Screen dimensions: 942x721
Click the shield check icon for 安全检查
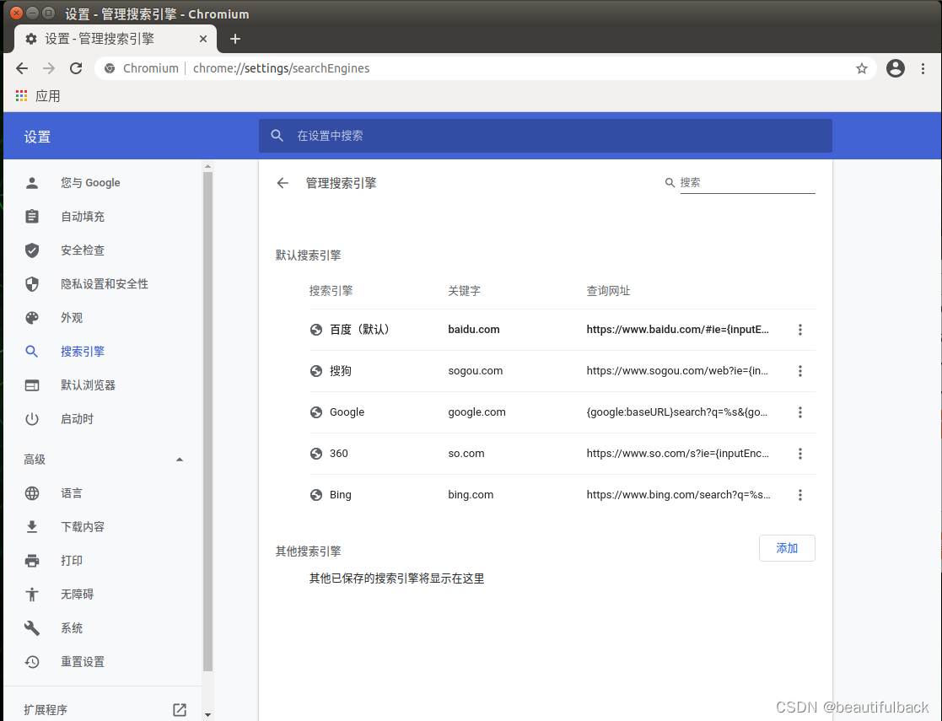(32, 250)
